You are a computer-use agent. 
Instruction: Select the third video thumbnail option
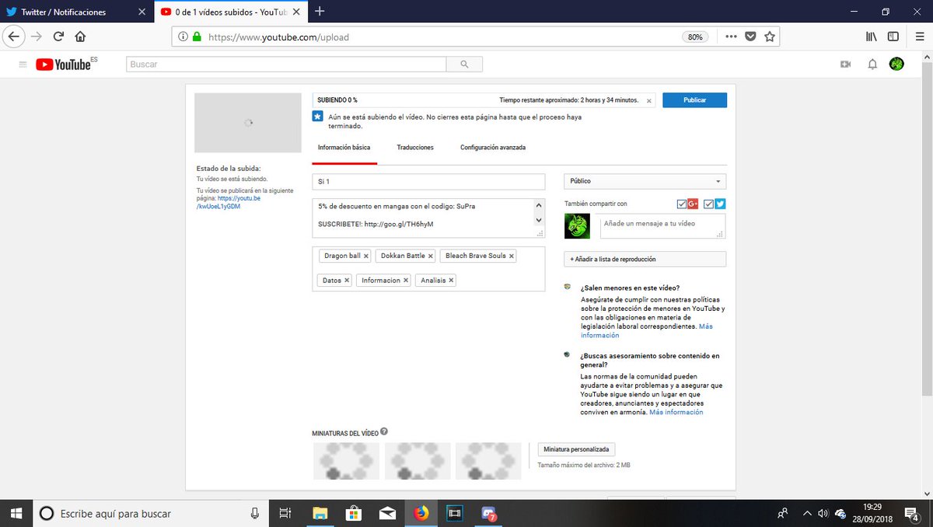click(489, 461)
